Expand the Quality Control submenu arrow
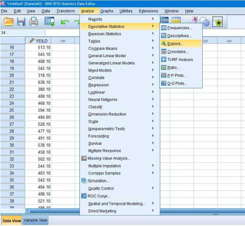Viewport: 245px width, 226px height. 153,188
